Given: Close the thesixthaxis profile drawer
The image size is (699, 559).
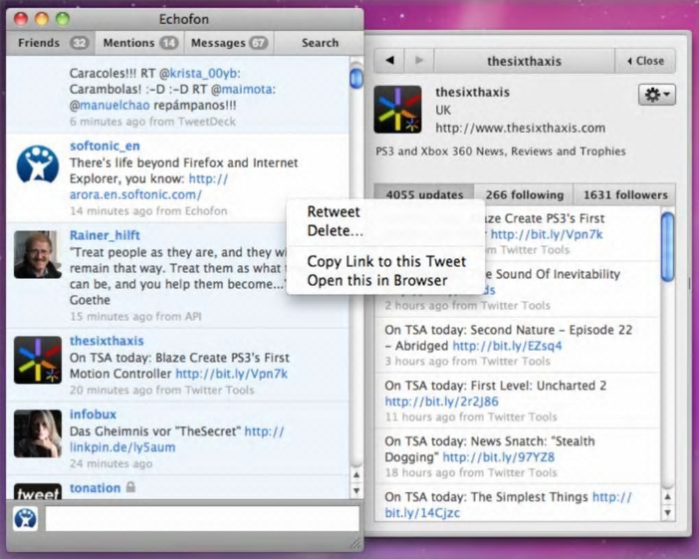Looking at the screenshot, I should point(645,60).
